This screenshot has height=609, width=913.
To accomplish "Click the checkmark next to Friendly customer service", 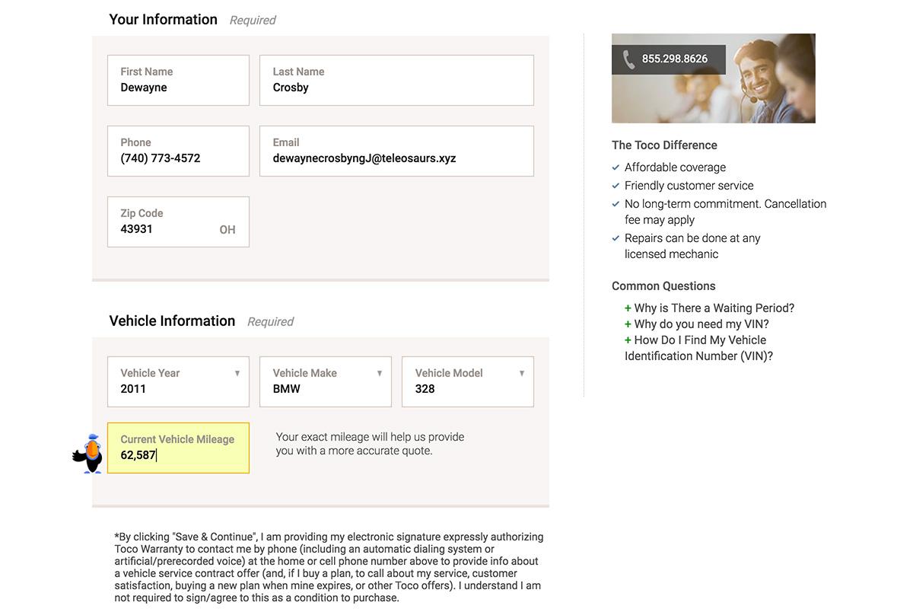I will [616, 186].
